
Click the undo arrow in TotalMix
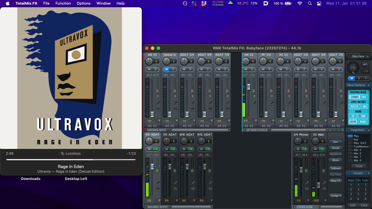coord(365,64)
